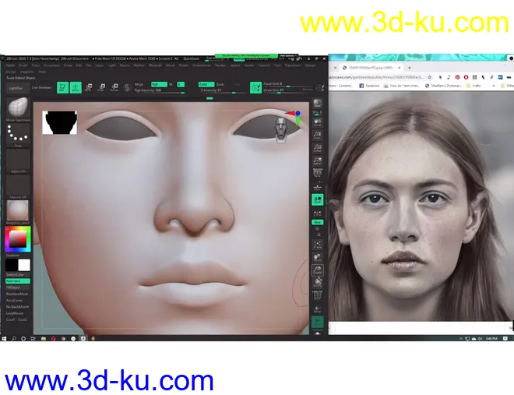Adjust the Focal Shift slider
Viewport: 514px width, 395px height.
point(288,84)
